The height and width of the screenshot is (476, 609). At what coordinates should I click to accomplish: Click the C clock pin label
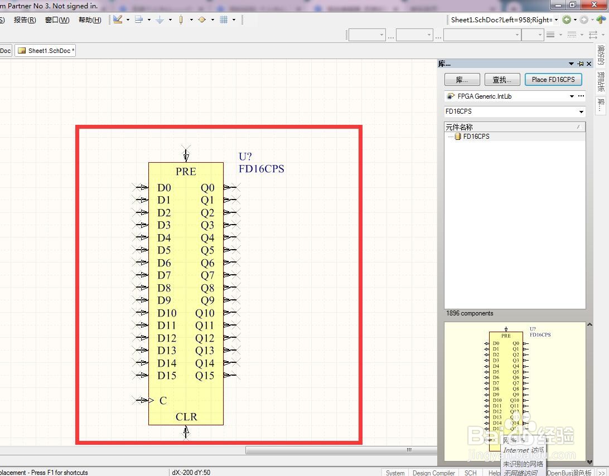pos(163,400)
